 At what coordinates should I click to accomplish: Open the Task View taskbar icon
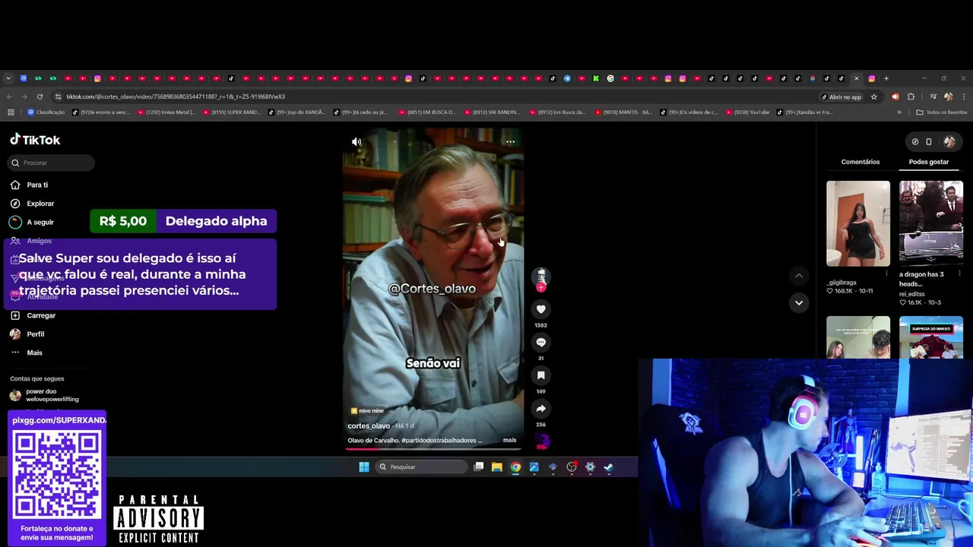pos(478,467)
